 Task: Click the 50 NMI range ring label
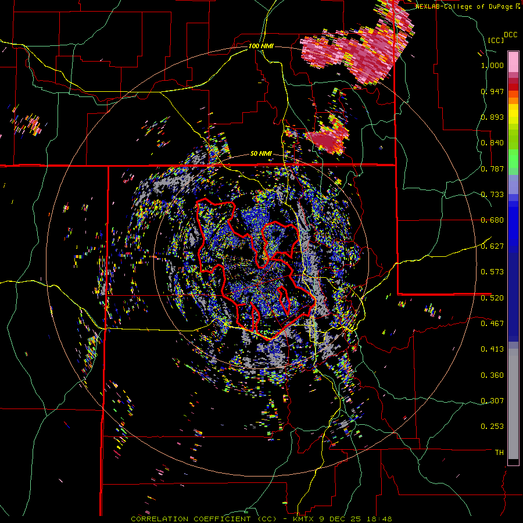click(261, 154)
